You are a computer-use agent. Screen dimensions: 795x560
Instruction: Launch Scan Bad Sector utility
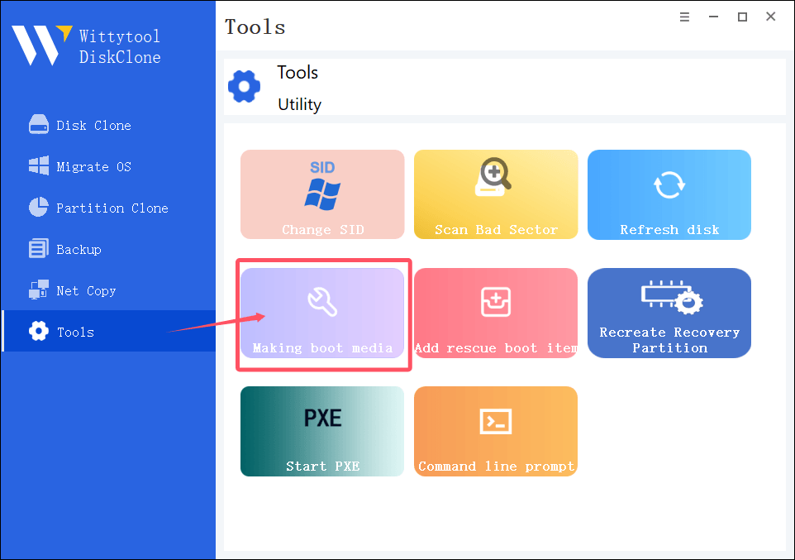(496, 194)
